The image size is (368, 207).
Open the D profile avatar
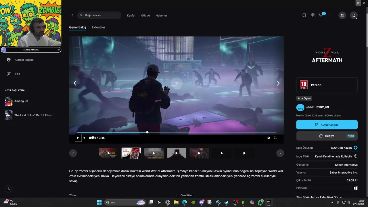coord(354,16)
